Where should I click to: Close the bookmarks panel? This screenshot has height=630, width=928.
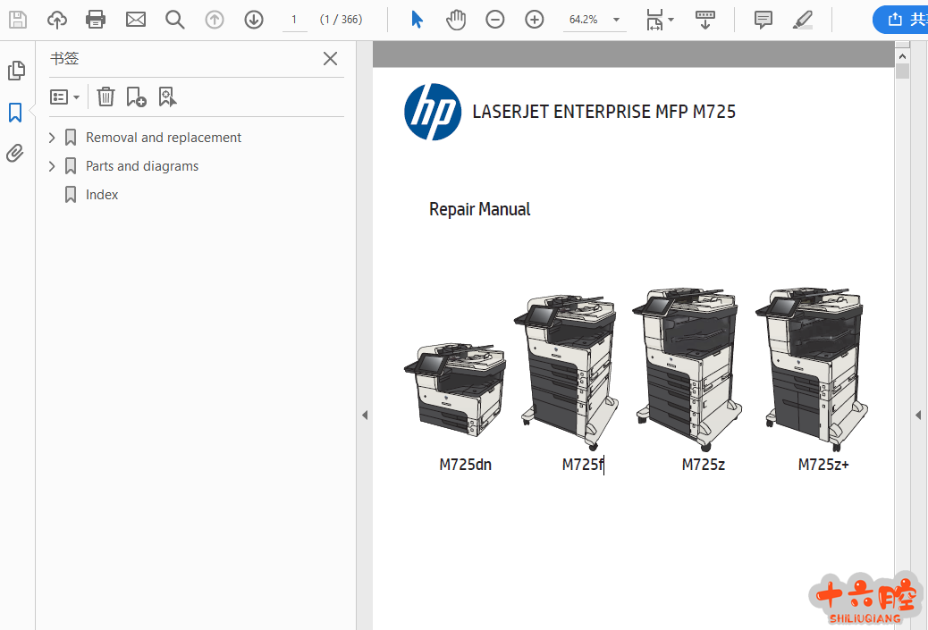click(330, 59)
